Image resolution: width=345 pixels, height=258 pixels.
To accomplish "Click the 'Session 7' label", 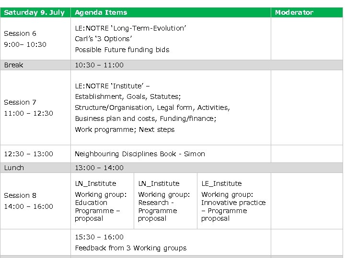I will tap(20, 102).
